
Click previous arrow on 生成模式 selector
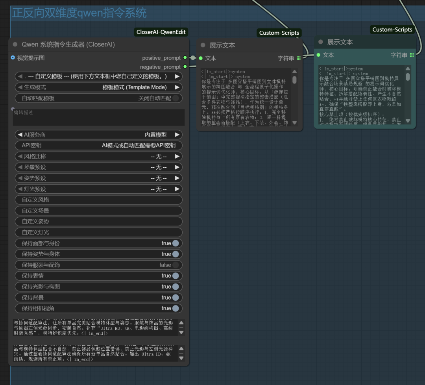(x=20, y=87)
